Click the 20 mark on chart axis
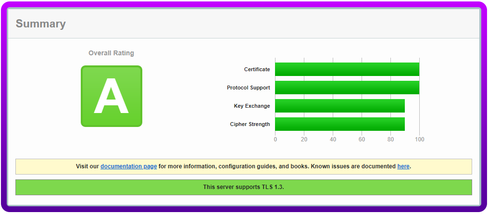Image resolution: width=488 pixels, height=214 pixels. pyautogui.click(x=304, y=139)
